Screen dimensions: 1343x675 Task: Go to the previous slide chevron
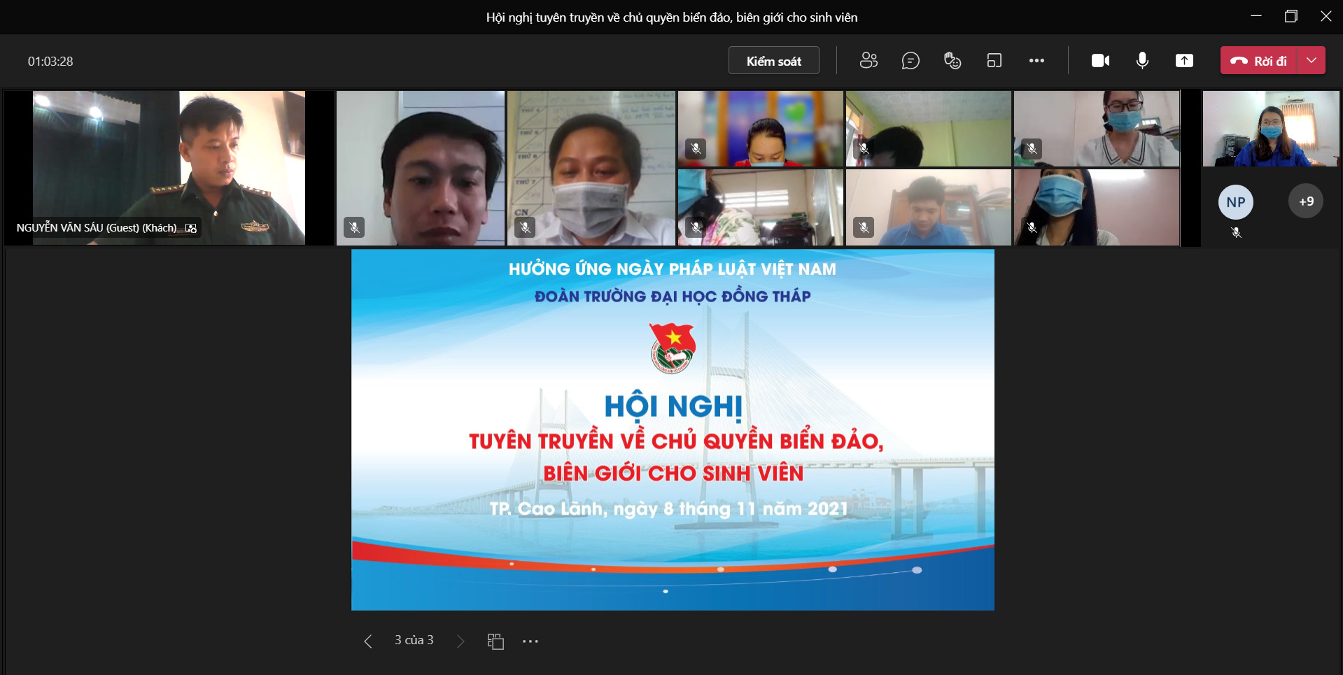coord(368,641)
